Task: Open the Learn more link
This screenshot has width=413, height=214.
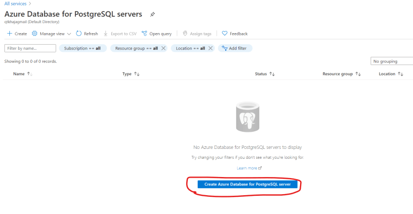Action: point(249,168)
